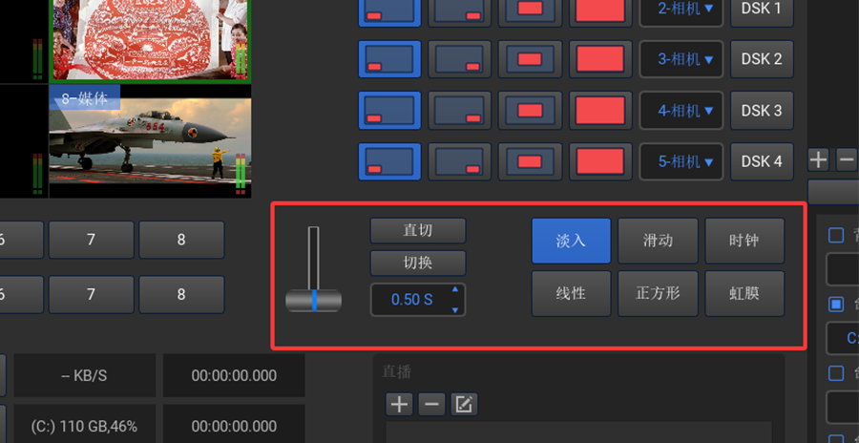Select the 8-媒体 fighter jet preview thumbnail

pos(150,140)
